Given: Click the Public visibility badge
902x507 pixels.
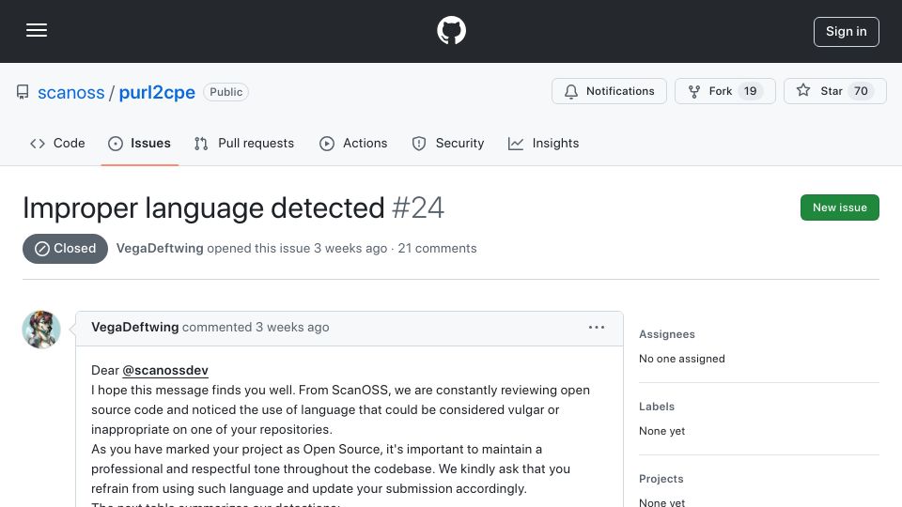Looking at the screenshot, I should tap(225, 92).
